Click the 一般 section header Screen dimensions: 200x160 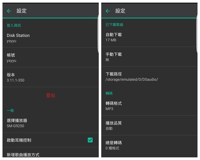point(10,110)
